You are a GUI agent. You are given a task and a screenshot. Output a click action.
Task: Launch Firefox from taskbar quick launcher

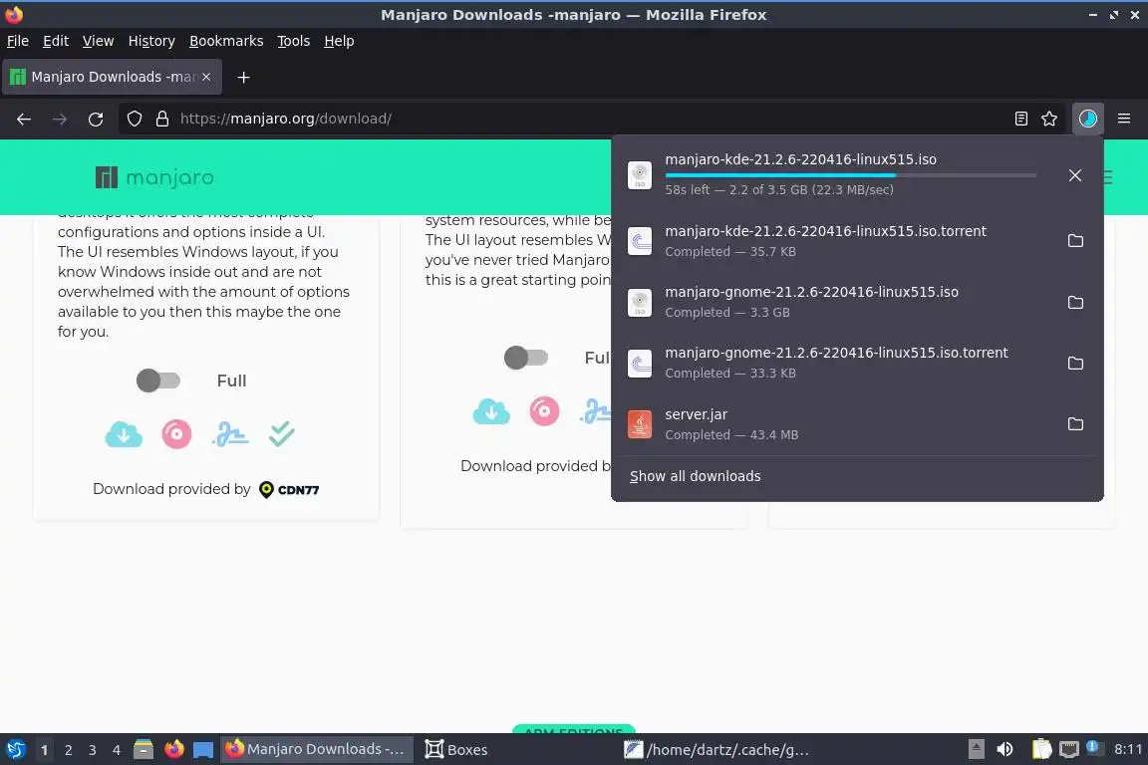[174, 750]
